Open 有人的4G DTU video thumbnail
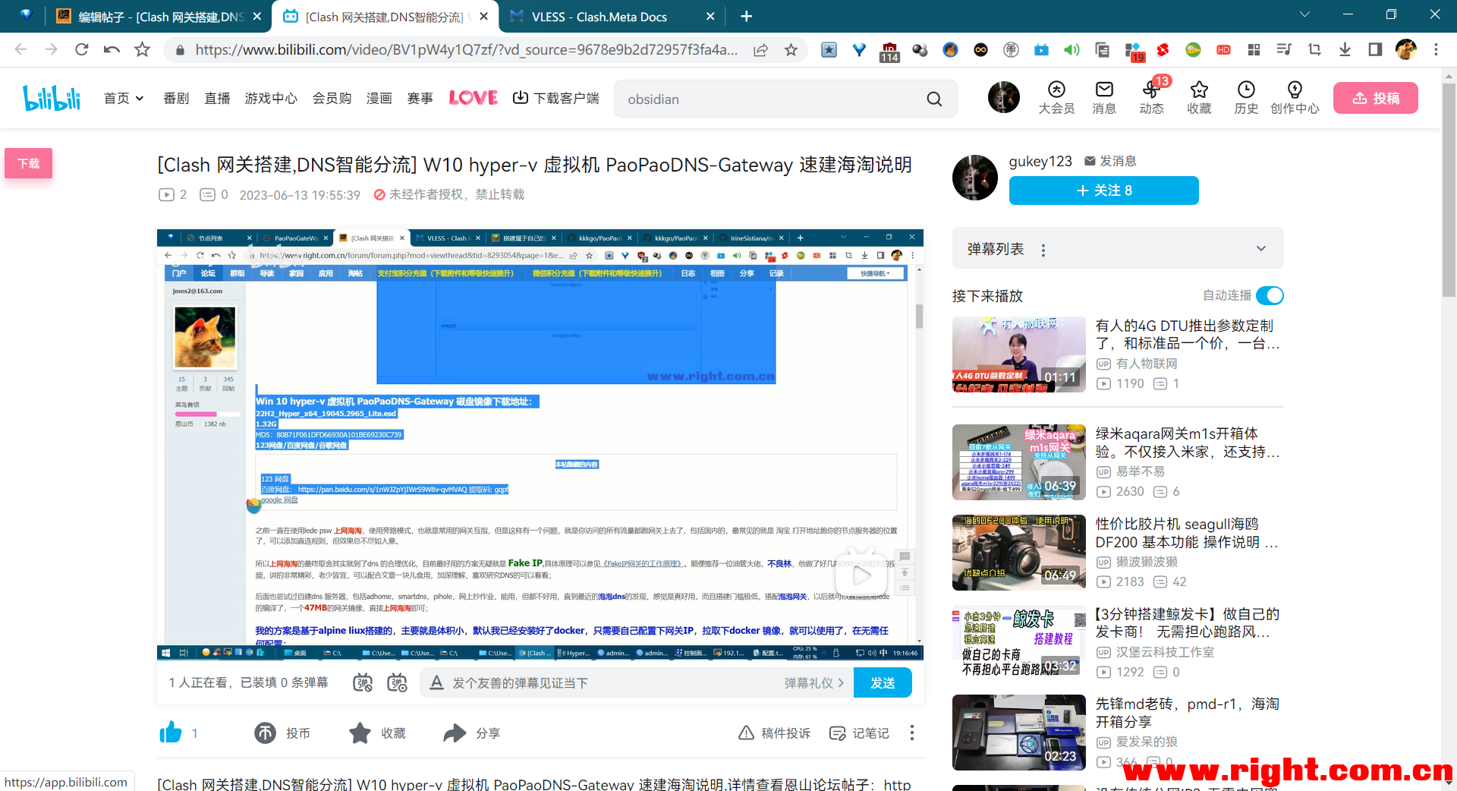1457x791 pixels. point(1019,354)
